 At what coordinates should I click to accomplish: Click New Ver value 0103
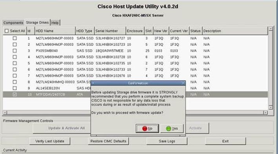coord(158,51)
